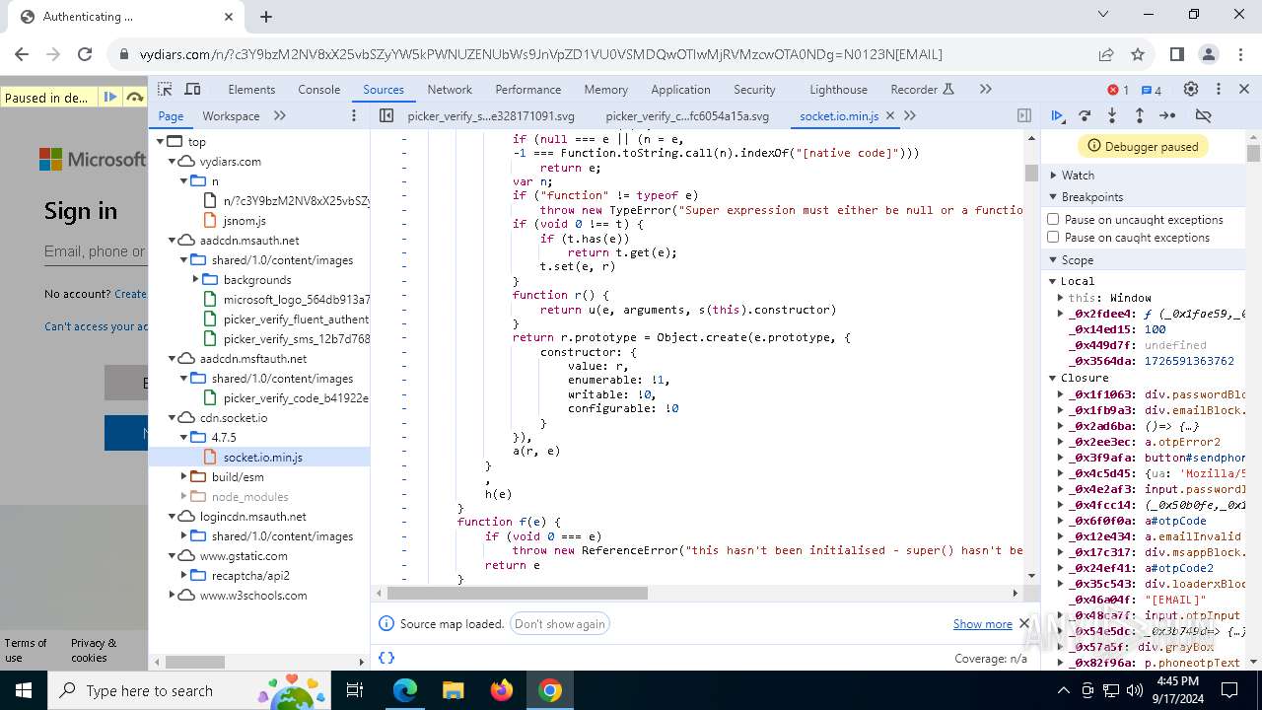Open the Memory panel
Screen dimensions: 1262x710
click(x=605, y=89)
